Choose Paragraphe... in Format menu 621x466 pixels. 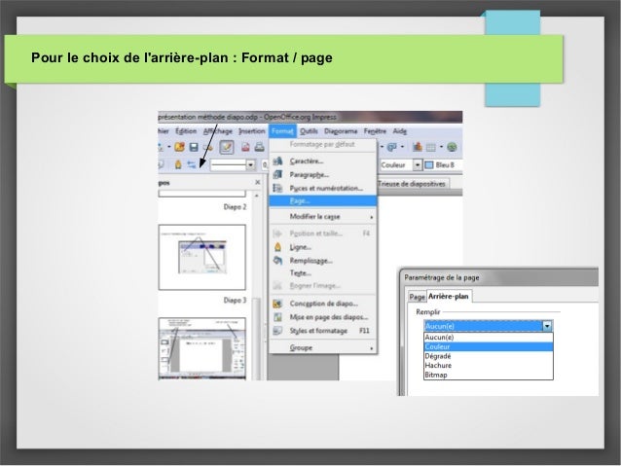[x=323, y=174]
